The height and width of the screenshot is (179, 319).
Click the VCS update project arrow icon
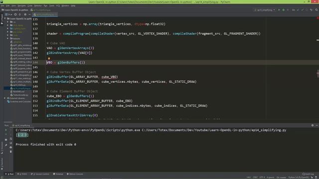298,10
